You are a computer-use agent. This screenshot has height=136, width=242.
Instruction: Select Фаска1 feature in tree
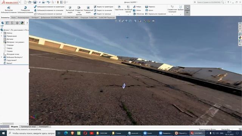[8, 63]
